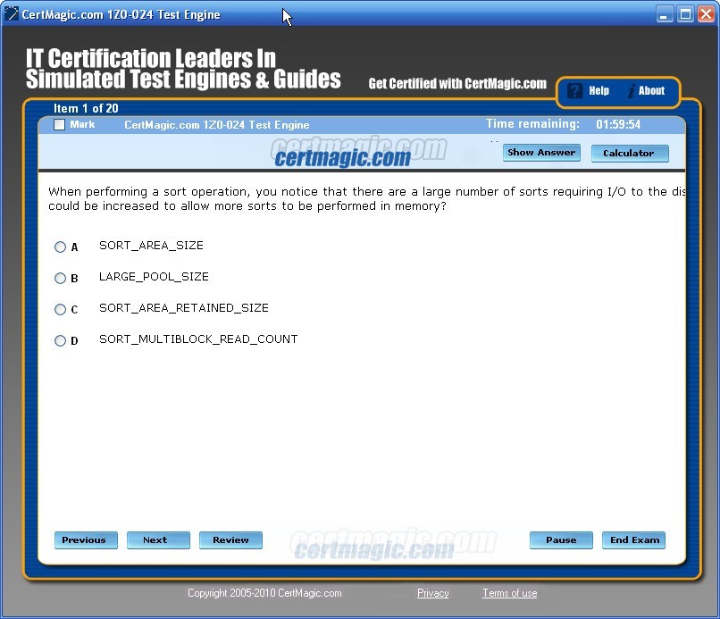Screen dimensions: 720x619
Task: Click the Help question mark icon
Action: point(575,91)
